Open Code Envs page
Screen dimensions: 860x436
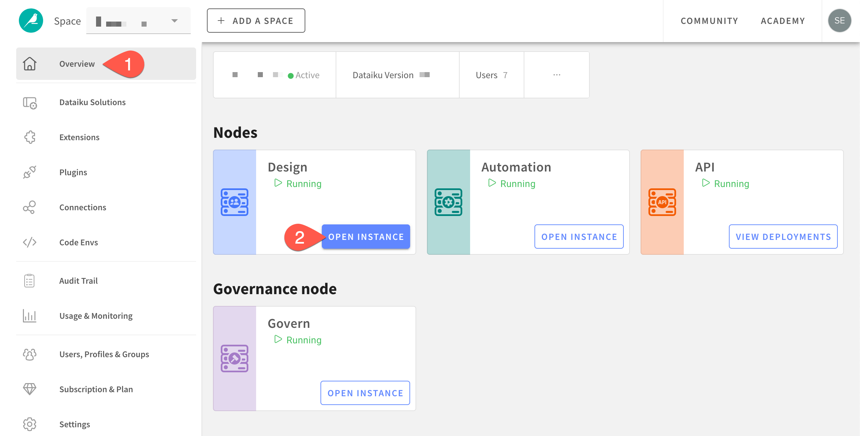(x=79, y=242)
